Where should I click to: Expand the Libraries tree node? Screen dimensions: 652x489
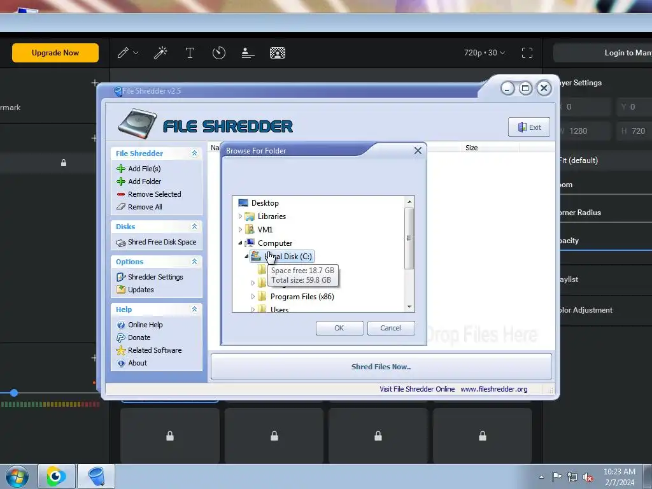coord(240,216)
